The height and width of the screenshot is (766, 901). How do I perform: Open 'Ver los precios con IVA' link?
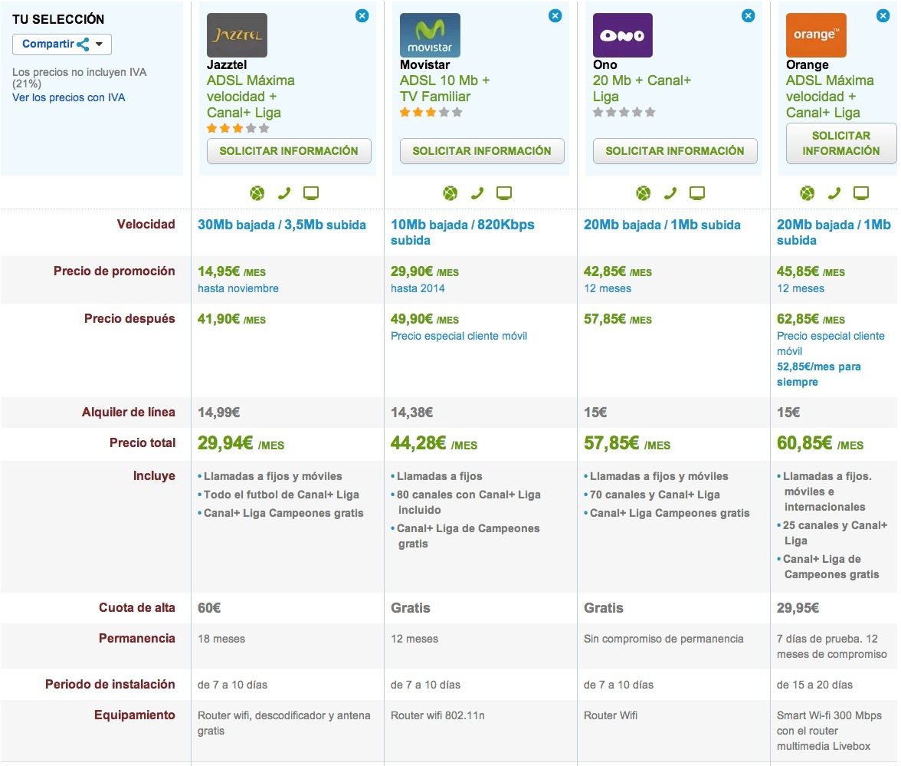tap(69, 97)
